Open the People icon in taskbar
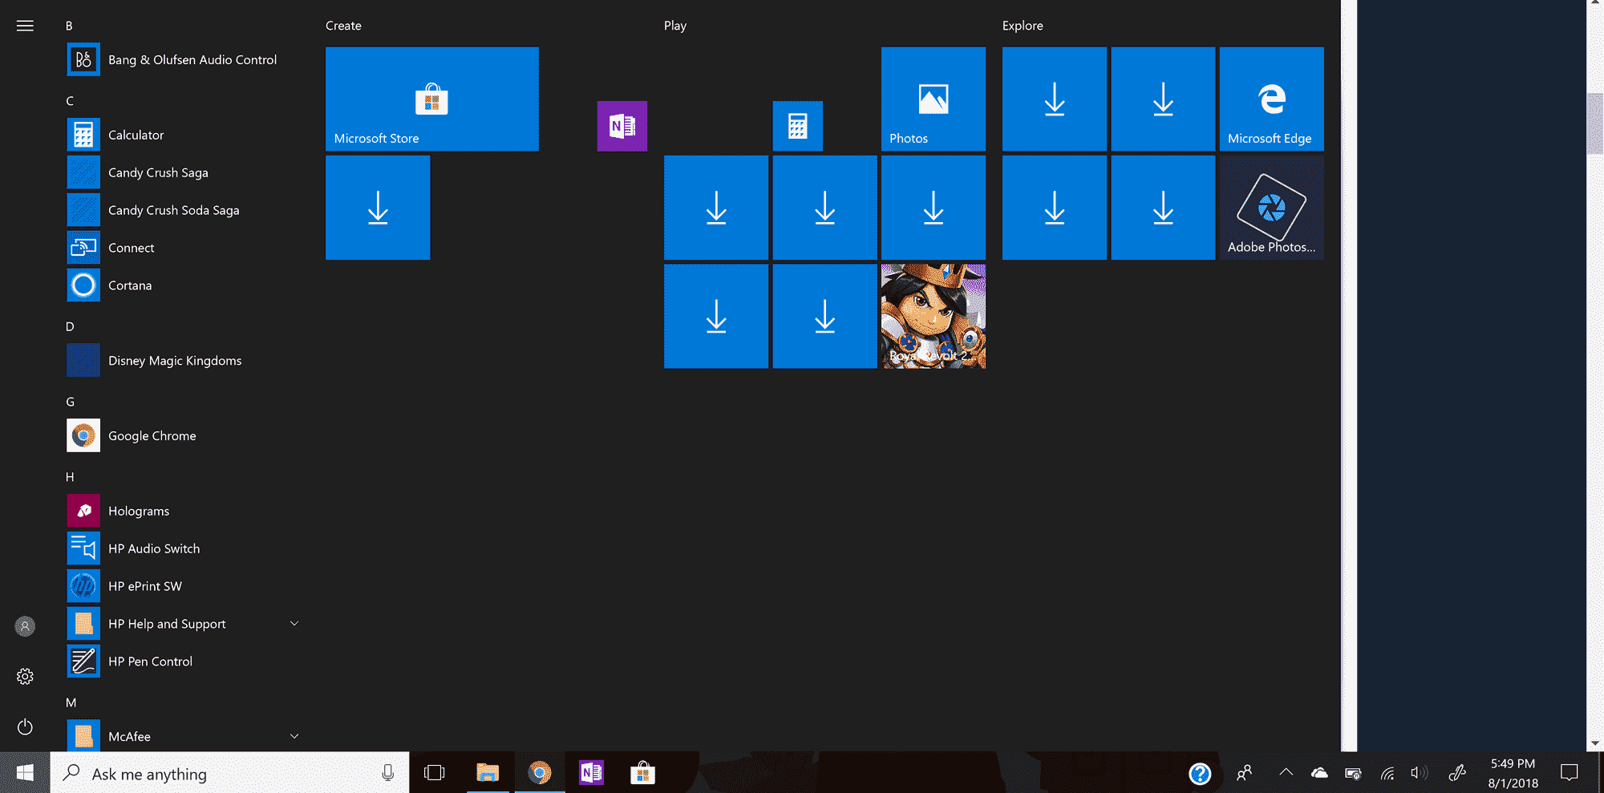1604x793 pixels. [1245, 773]
